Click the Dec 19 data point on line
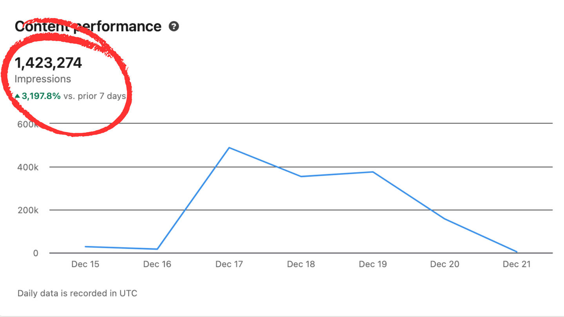The width and height of the screenshot is (564, 317). [x=373, y=172]
